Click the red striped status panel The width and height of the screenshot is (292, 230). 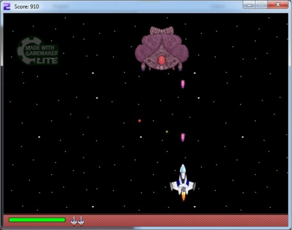click(x=145, y=221)
